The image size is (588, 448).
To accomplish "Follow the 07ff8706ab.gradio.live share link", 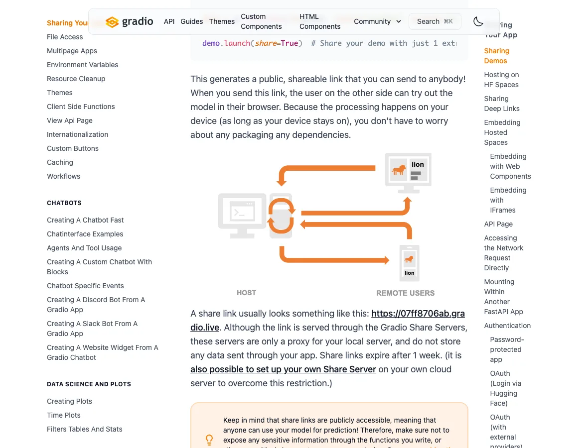I will pyautogui.click(x=327, y=320).
